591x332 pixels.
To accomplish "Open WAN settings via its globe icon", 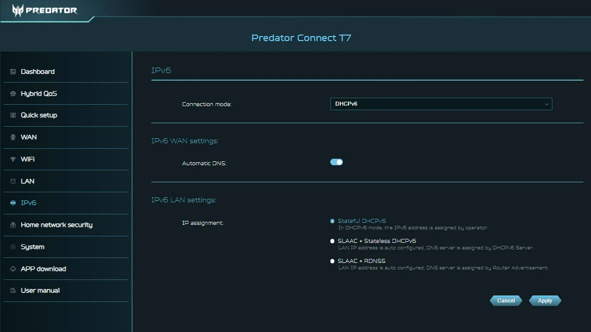I will click(x=13, y=137).
